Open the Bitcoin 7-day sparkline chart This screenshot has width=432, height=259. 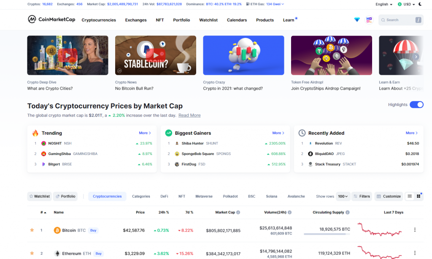click(x=380, y=230)
